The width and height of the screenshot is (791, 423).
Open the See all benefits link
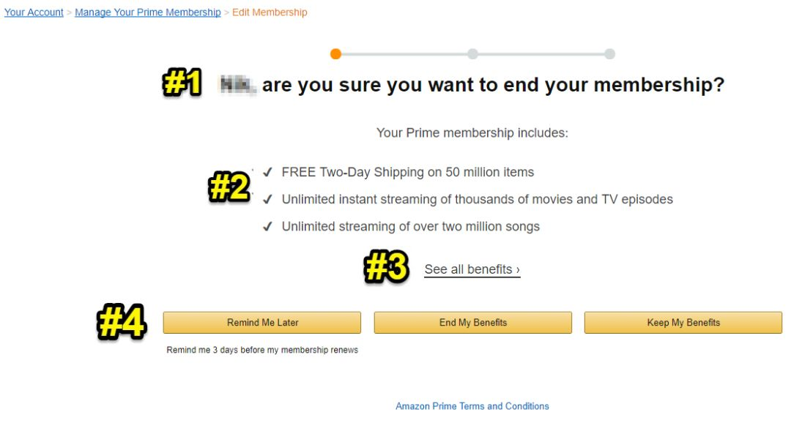pyautogui.click(x=472, y=269)
